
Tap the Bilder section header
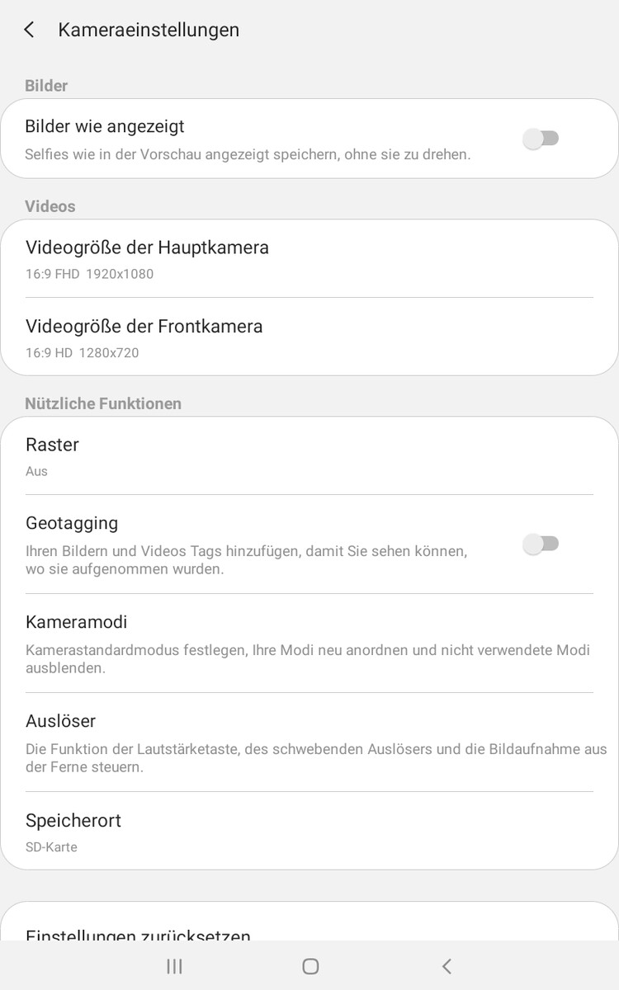click(x=46, y=86)
